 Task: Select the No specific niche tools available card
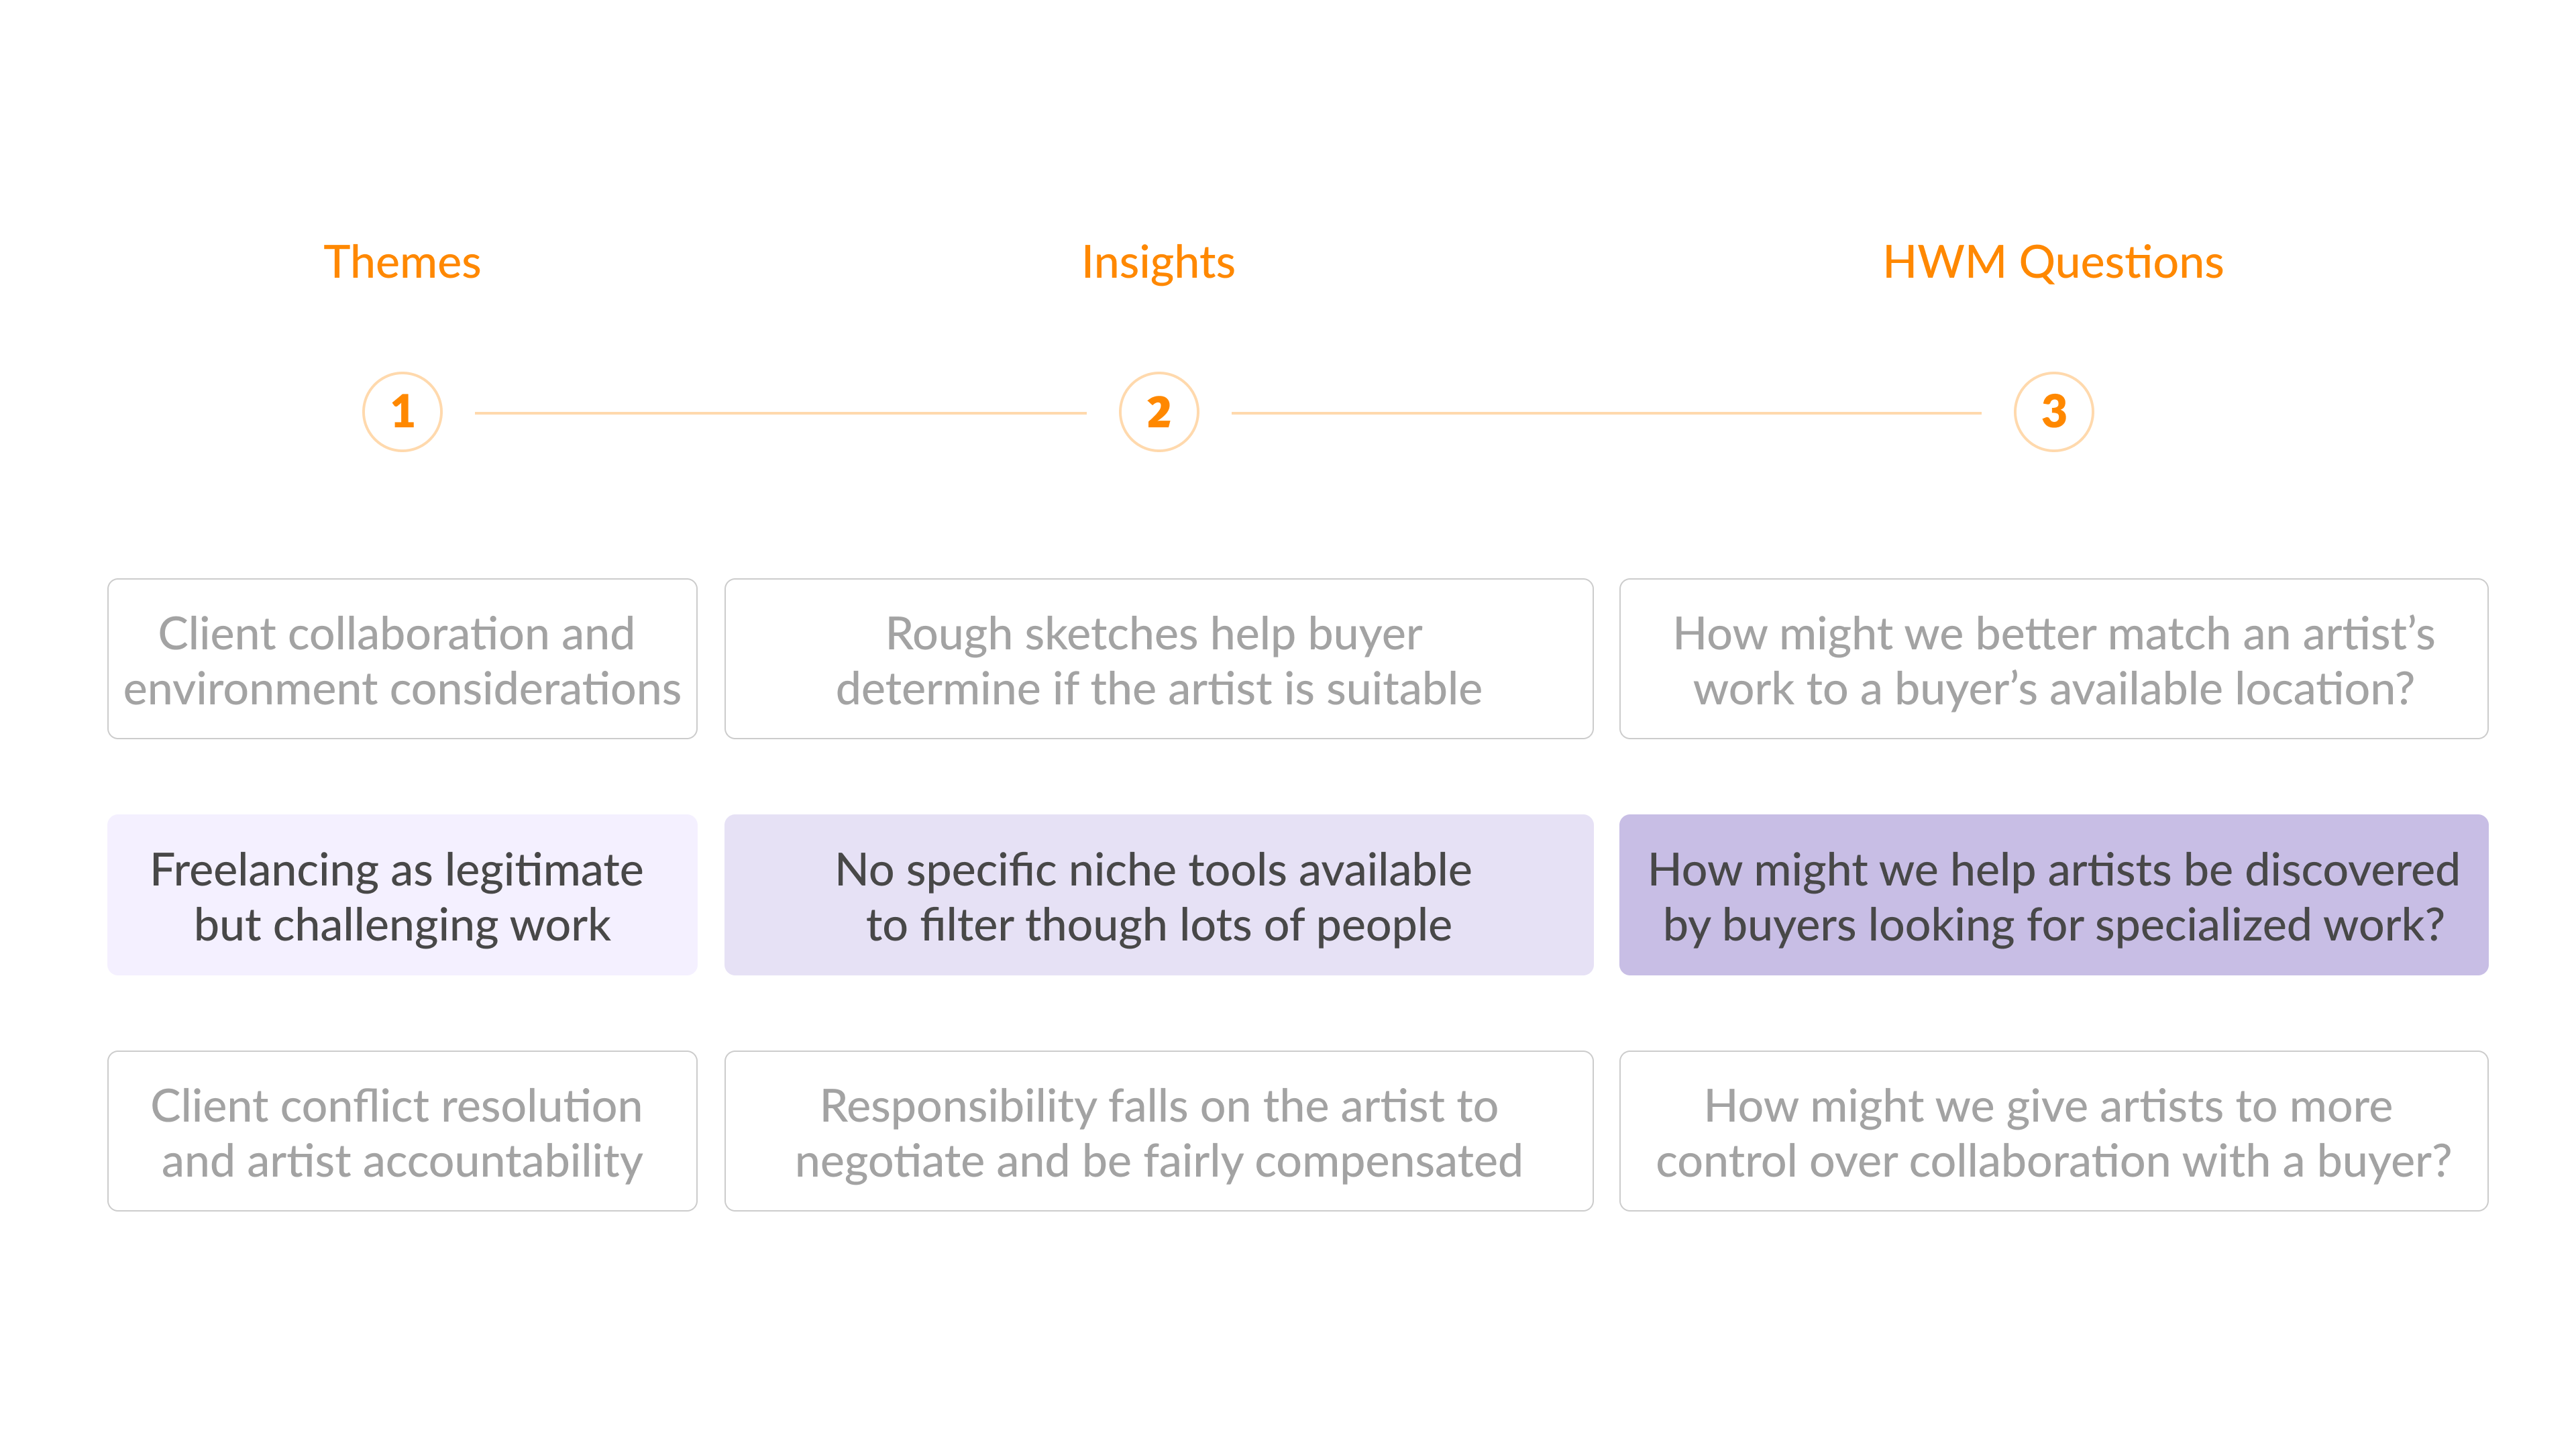(1158, 895)
